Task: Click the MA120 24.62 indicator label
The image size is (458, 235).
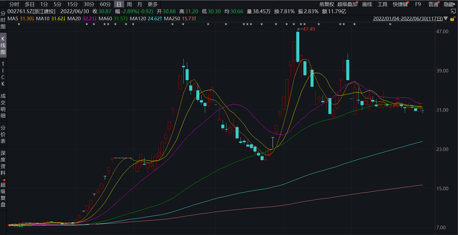Action: pos(146,19)
